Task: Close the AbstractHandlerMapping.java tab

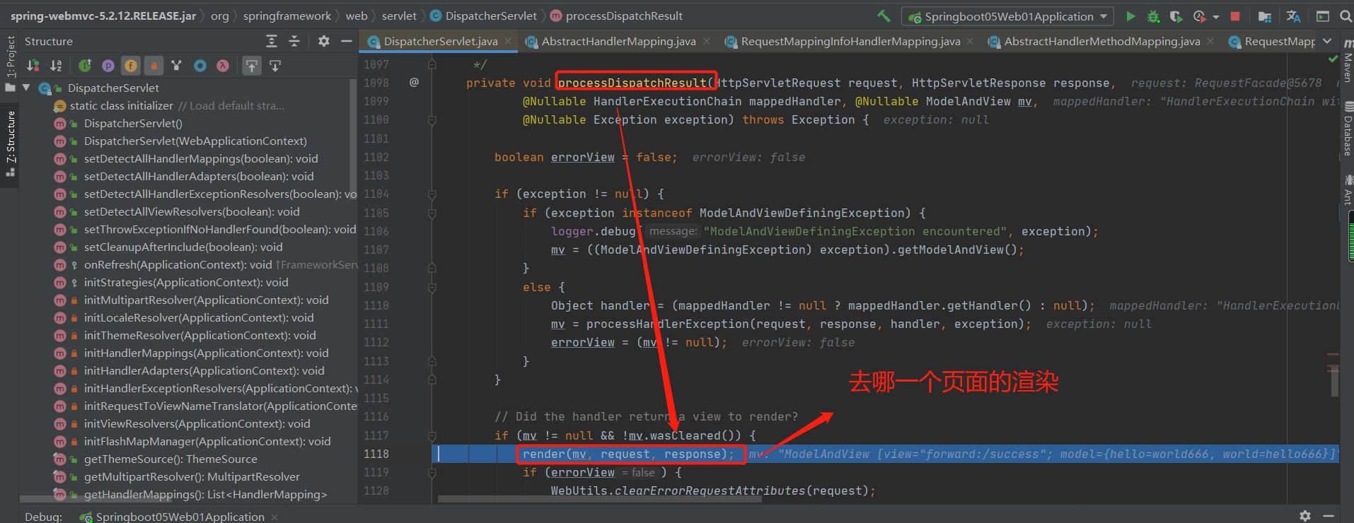Action: click(x=706, y=41)
